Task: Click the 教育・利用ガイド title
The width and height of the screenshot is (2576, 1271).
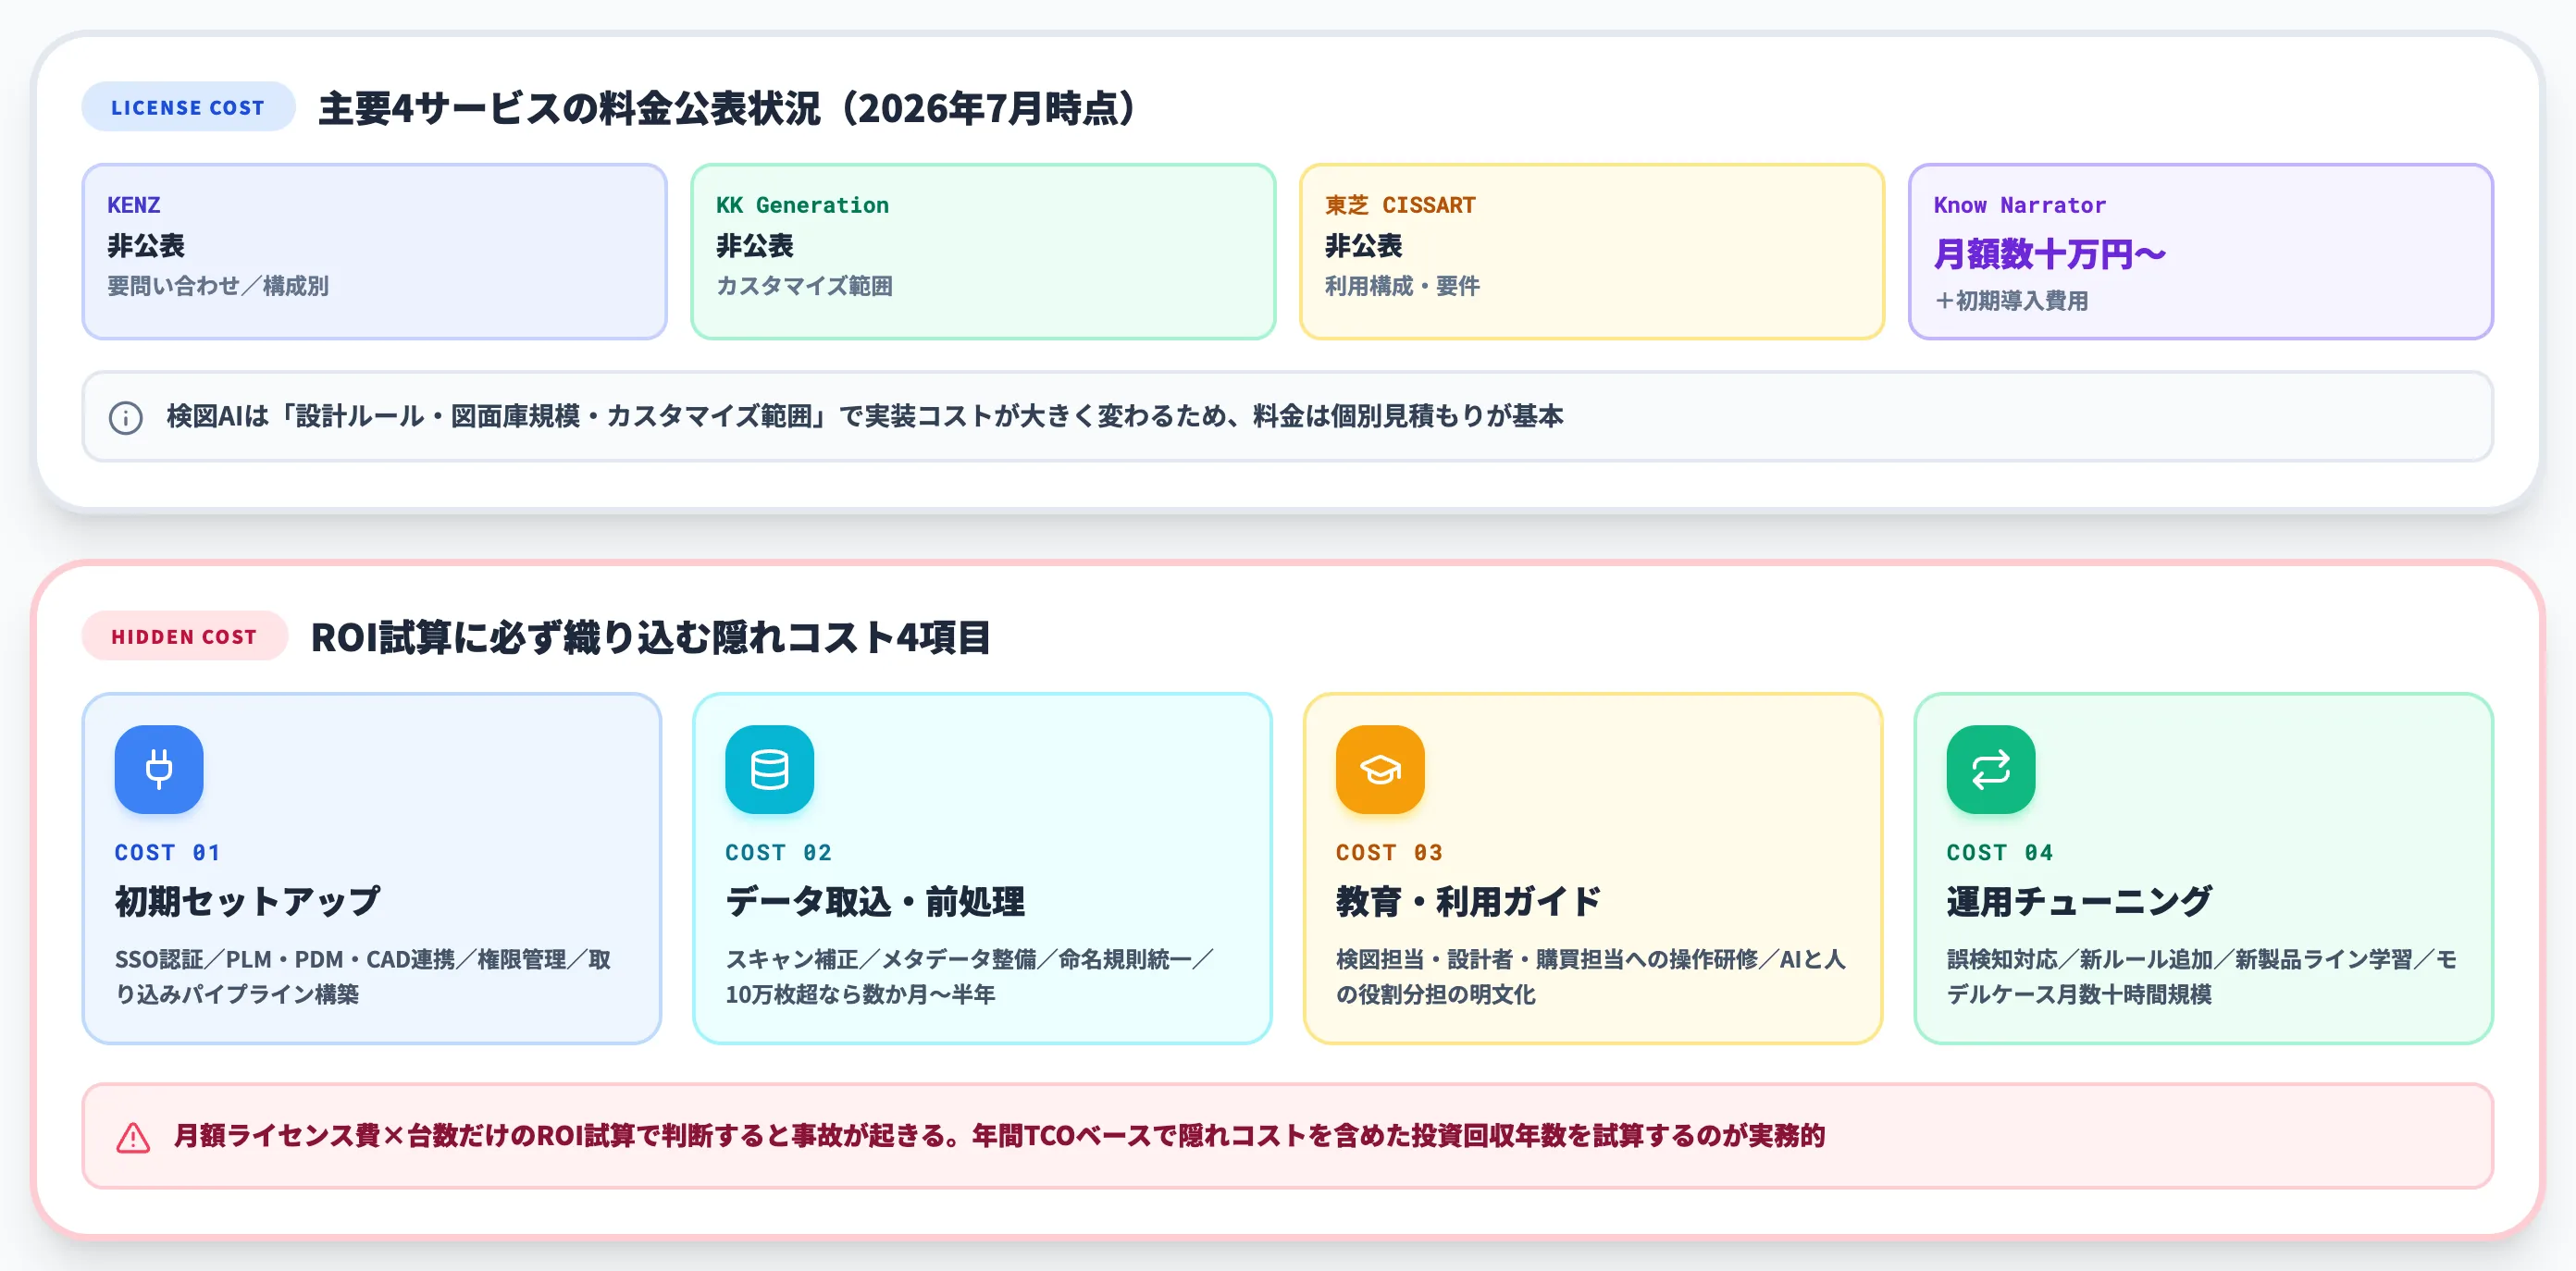Action: point(1468,901)
